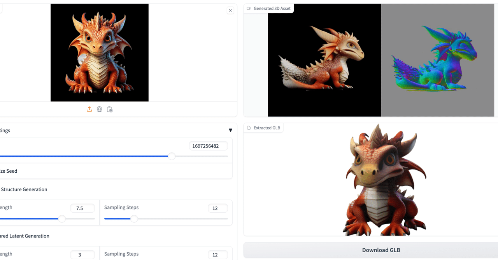Select the Latent Generation strength field showing 3
Screen dimensions: 498x260
(x=82, y=255)
